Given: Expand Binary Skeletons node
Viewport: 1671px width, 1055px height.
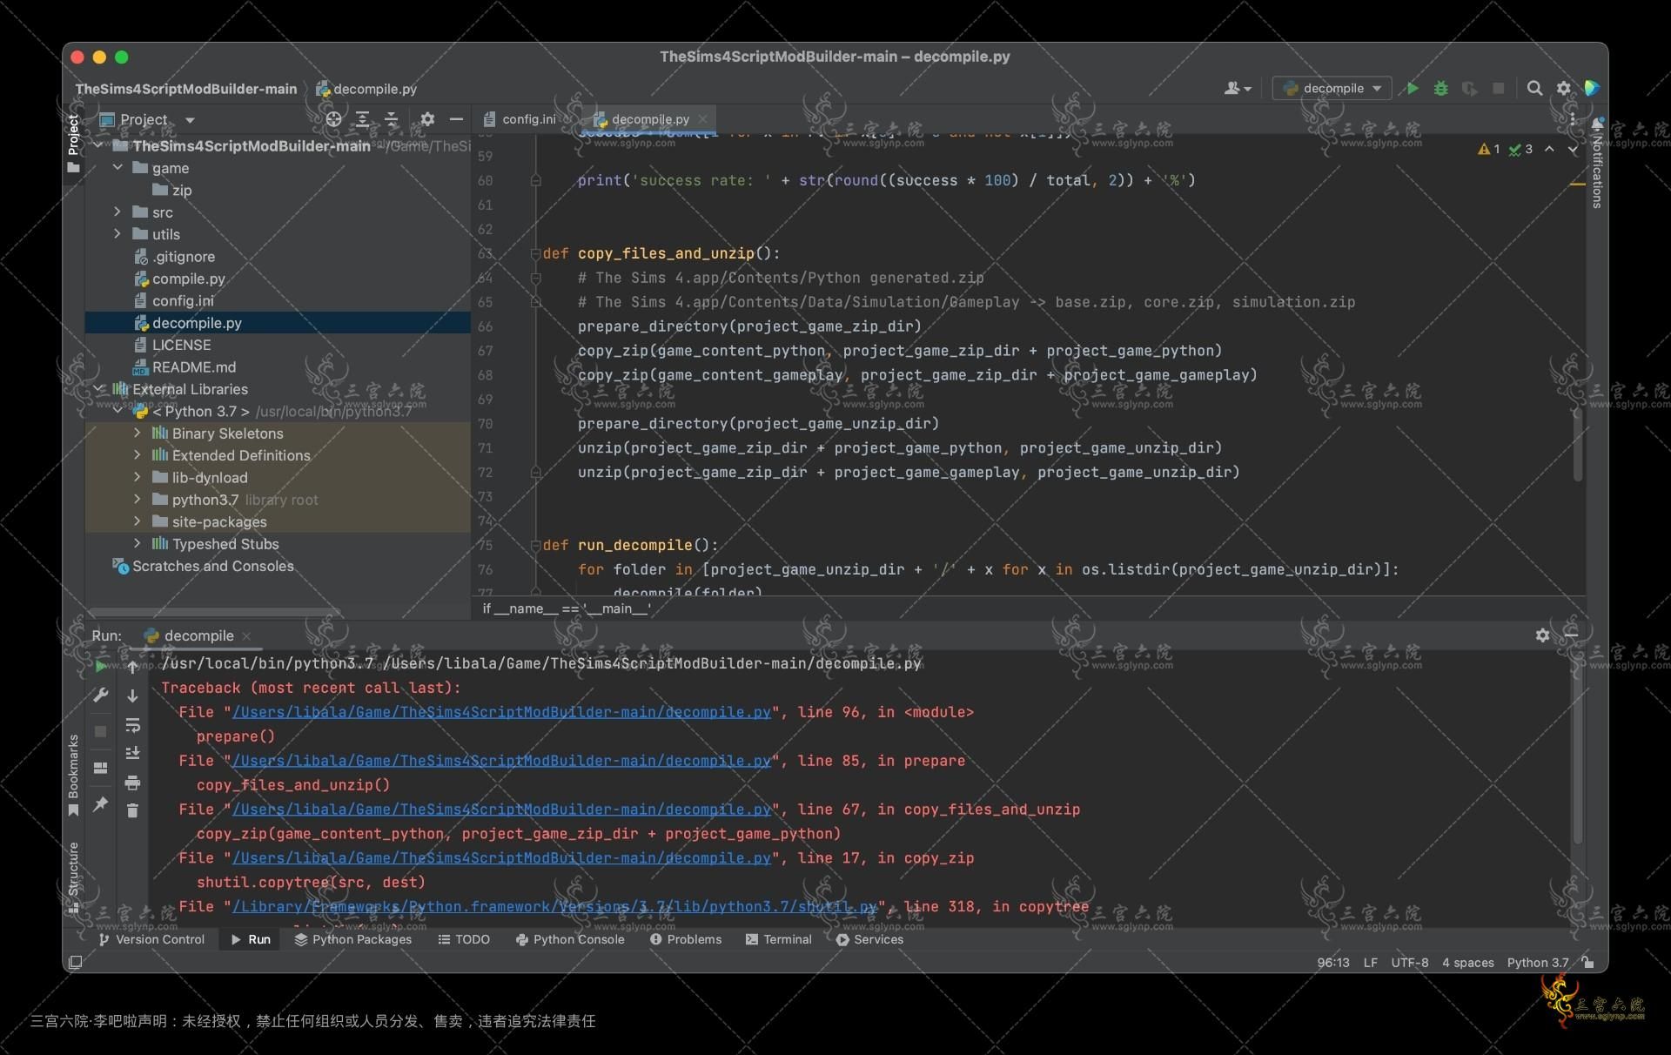Looking at the screenshot, I should pyautogui.click(x=137, y=433).
